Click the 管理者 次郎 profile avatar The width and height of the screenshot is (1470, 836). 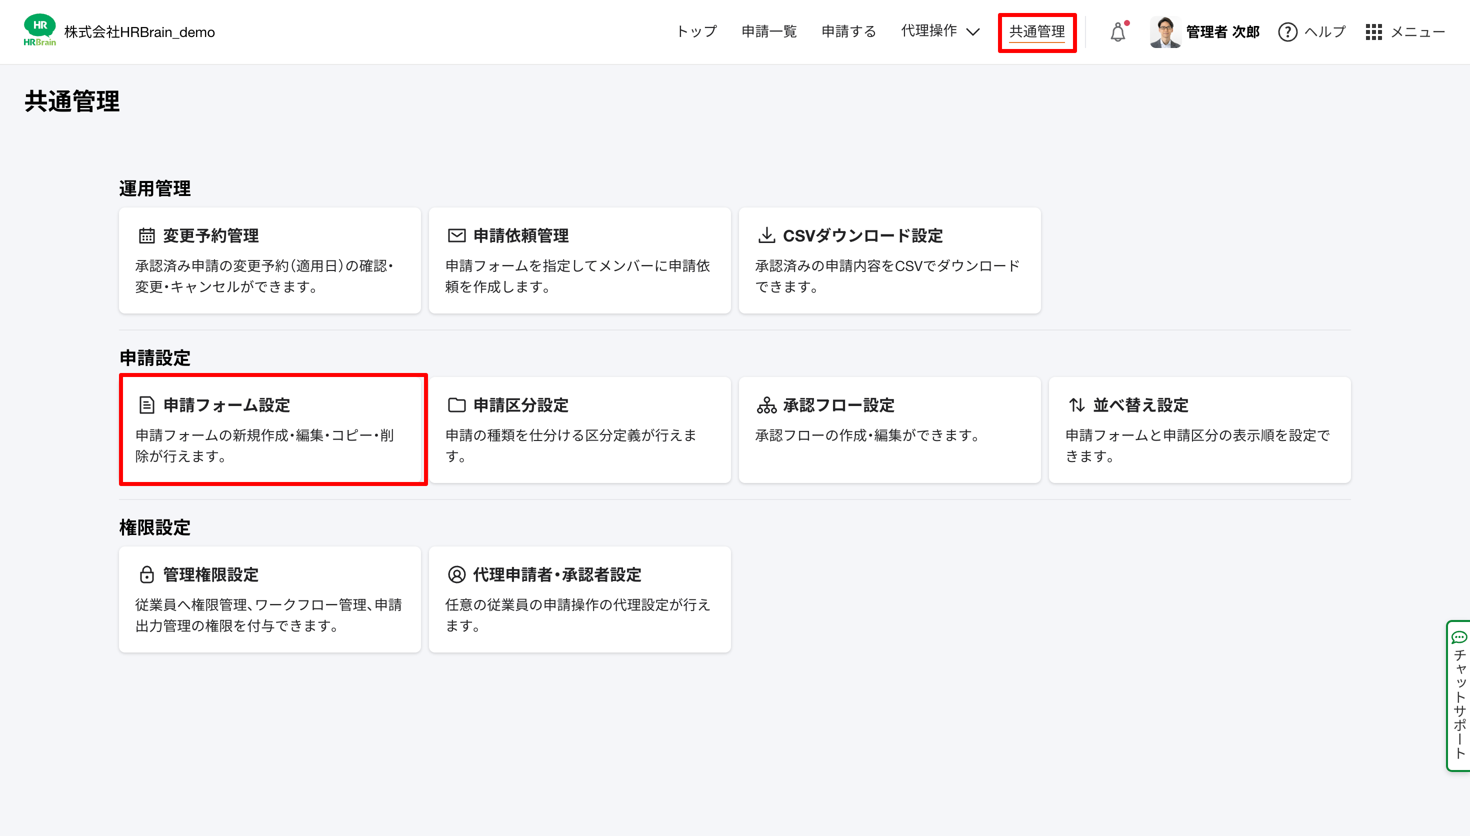point(1164,31)
